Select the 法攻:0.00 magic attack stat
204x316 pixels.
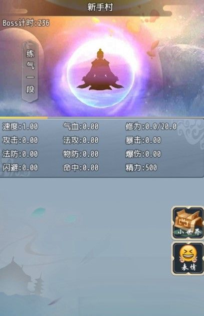[81, 140]
